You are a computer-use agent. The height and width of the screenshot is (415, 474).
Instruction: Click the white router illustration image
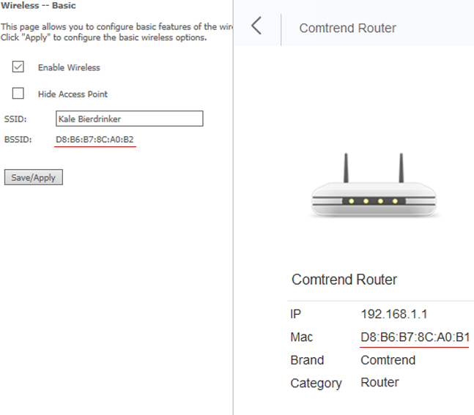point(374,185)
